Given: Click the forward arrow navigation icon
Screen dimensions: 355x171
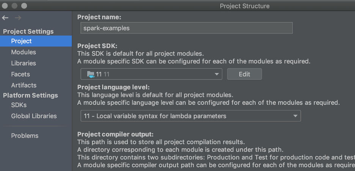Looking at the screenshot, I should pos(18,18).
